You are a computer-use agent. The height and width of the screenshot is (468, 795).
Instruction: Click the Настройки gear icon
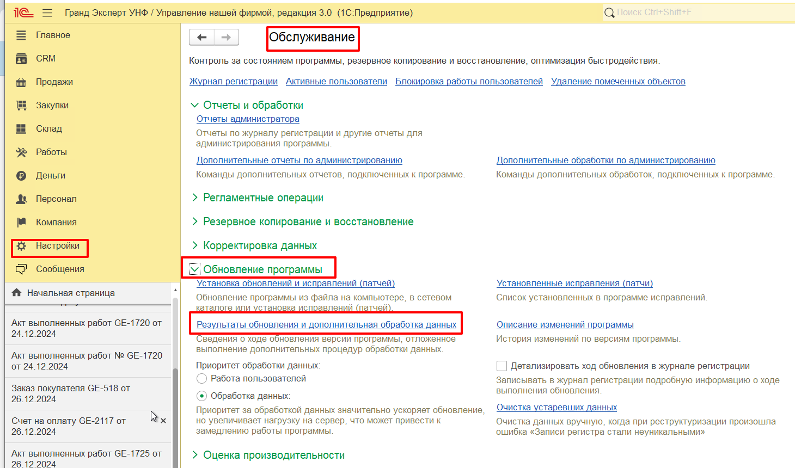click(21, 246)
